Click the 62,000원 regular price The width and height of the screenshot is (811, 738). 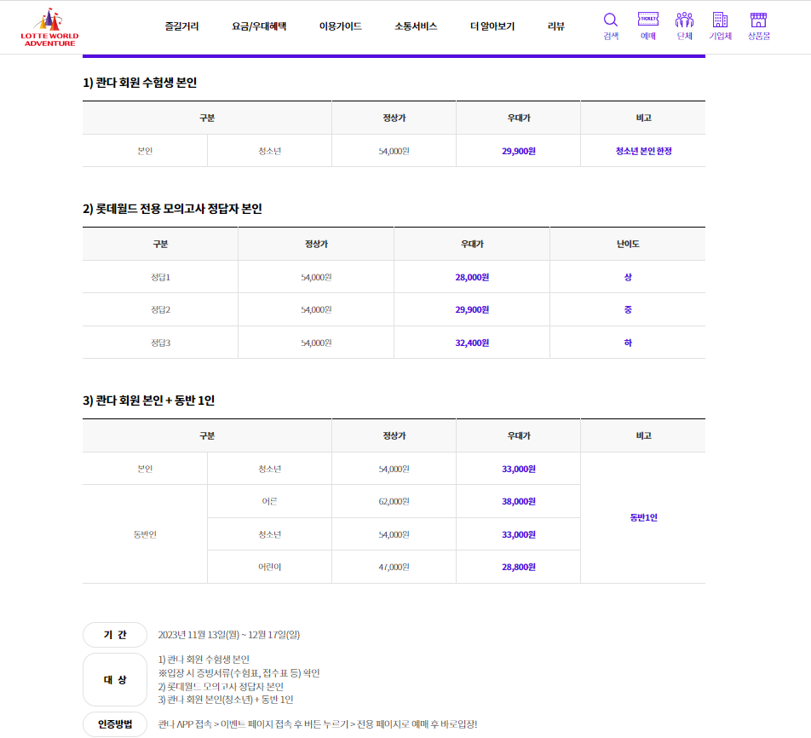pos(394,501)
